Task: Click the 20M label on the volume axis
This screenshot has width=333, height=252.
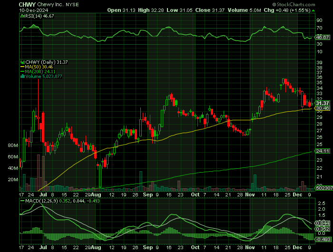Action: tap(13, 180)
